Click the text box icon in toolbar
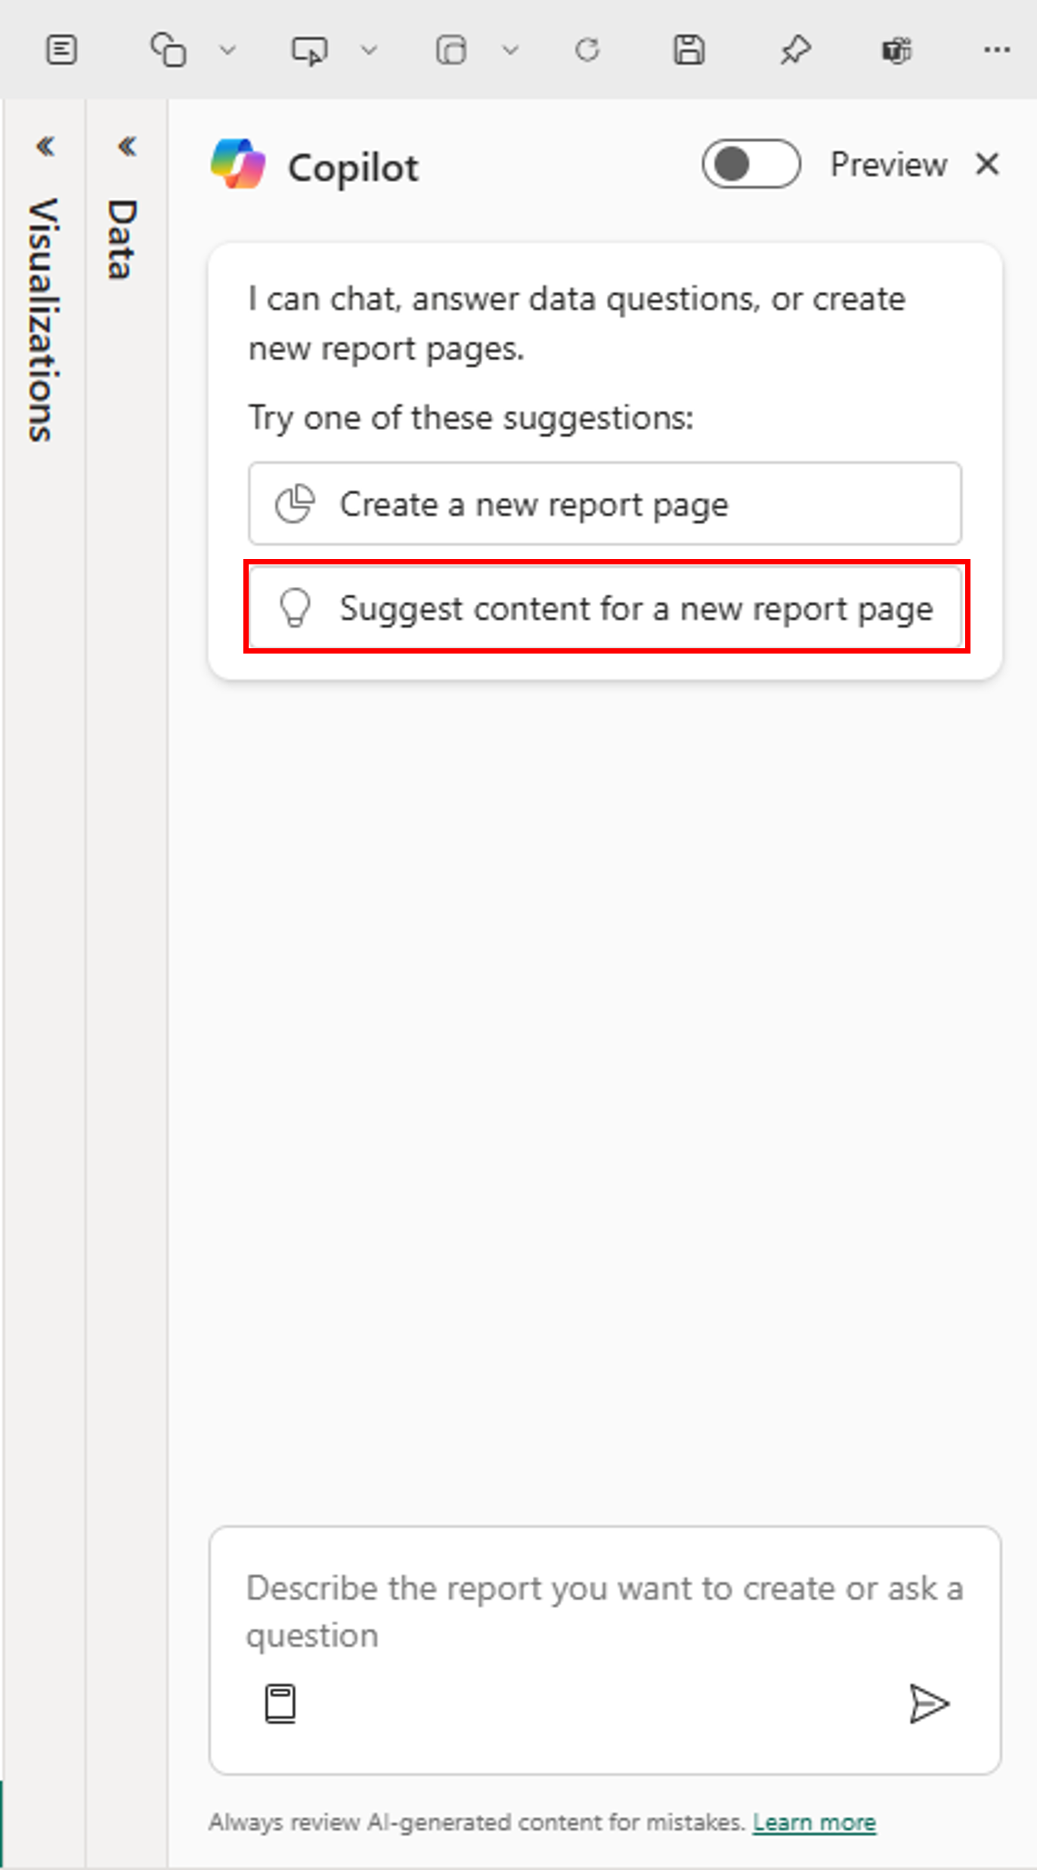The image size is (1037, 1870). [61, 51]
